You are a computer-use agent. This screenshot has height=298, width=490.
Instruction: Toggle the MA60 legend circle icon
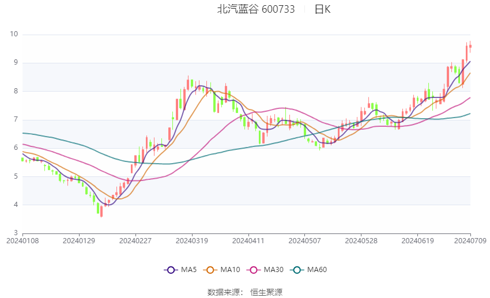[297, 270]
